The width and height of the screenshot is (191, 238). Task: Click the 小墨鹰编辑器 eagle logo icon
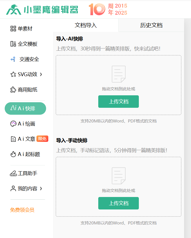[x=14, y=10]
